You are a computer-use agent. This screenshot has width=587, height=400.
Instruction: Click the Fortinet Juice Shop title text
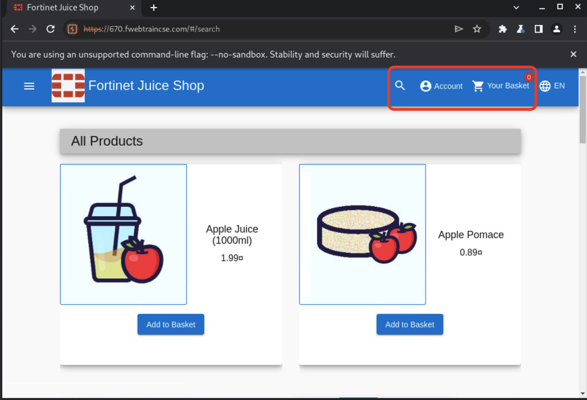pyautogui.click(x=146, y=85)
